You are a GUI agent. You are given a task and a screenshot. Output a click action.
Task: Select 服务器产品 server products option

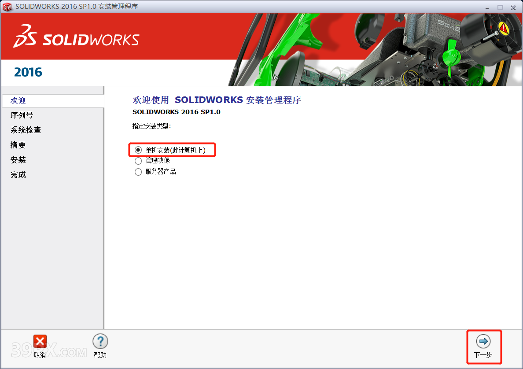click(138, 172)
